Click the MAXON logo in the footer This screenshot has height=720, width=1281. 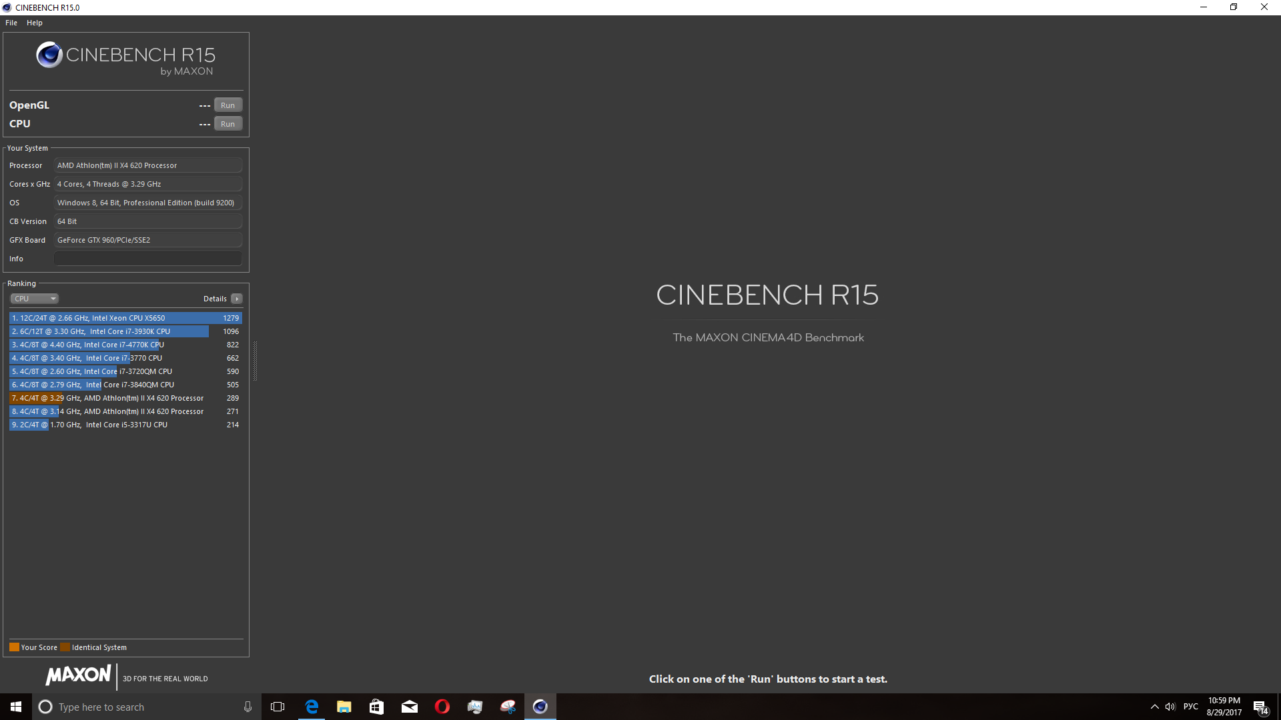(x=78, y=675)
